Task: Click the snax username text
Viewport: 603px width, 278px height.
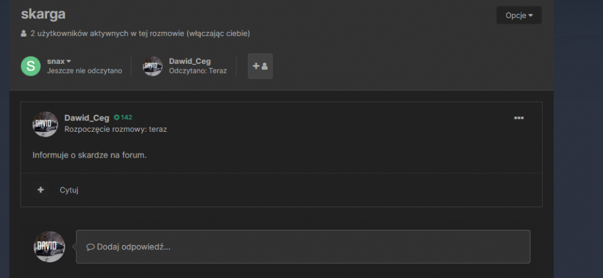Action: [55, 61]
